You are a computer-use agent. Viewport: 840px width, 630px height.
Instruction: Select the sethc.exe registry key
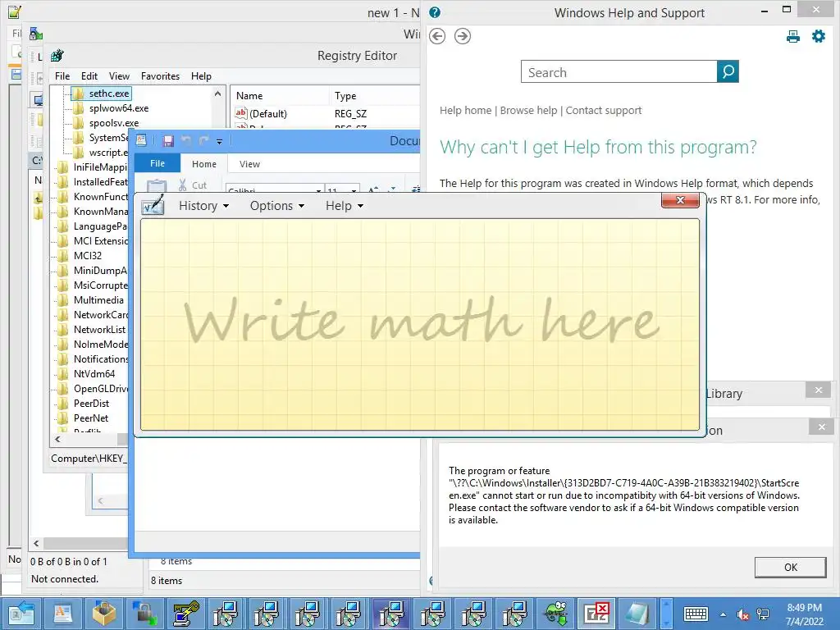(109, 94)
